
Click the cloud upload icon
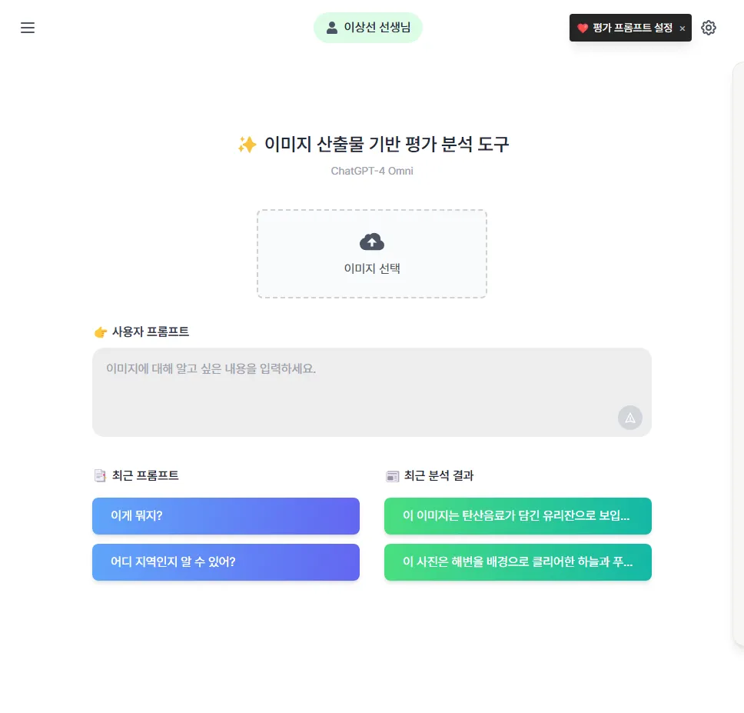372,242
